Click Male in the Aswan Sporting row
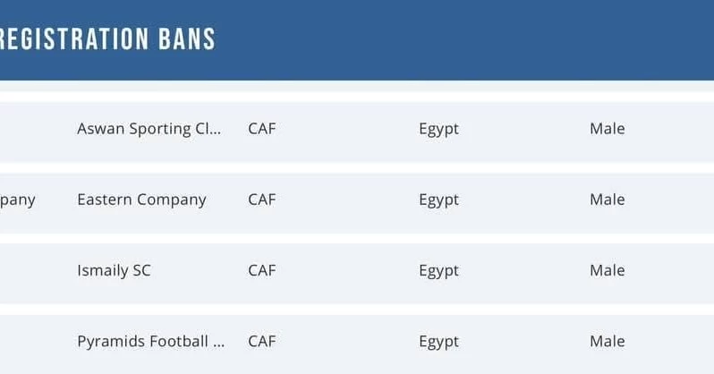 click(x=607, y=129)
